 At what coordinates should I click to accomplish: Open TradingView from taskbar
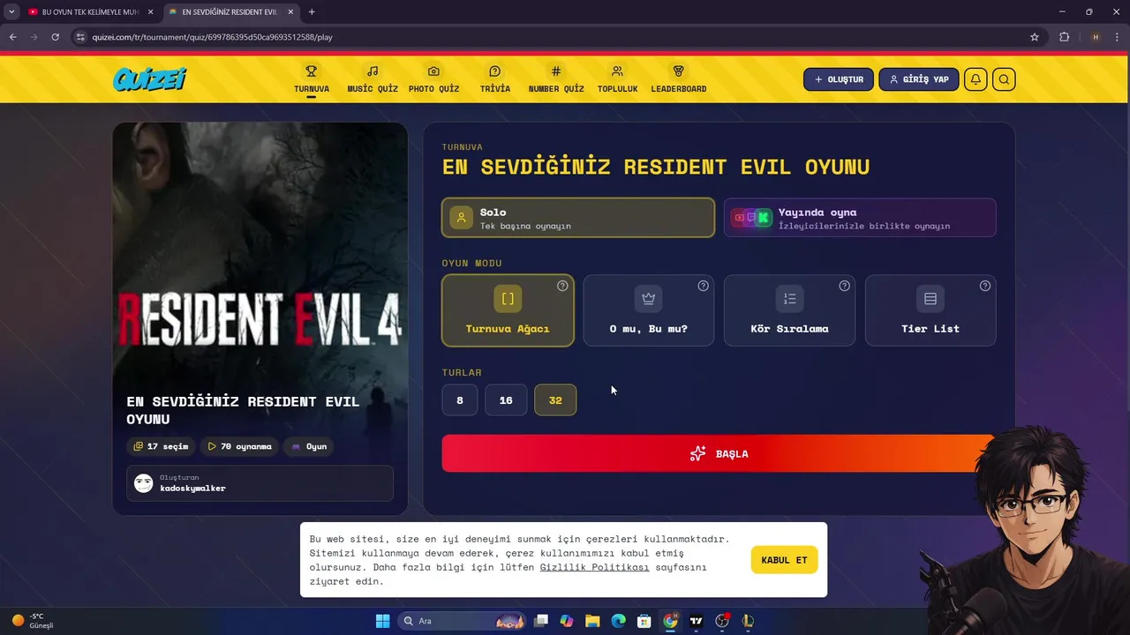(697, 621)
